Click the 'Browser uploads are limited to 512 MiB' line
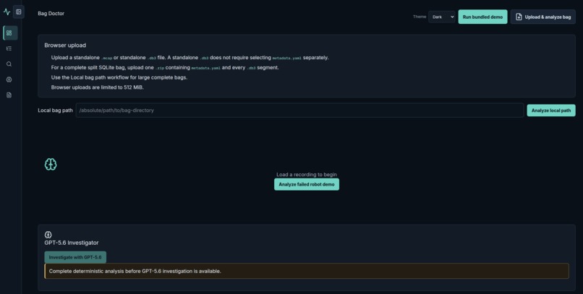 pos(98,87)
